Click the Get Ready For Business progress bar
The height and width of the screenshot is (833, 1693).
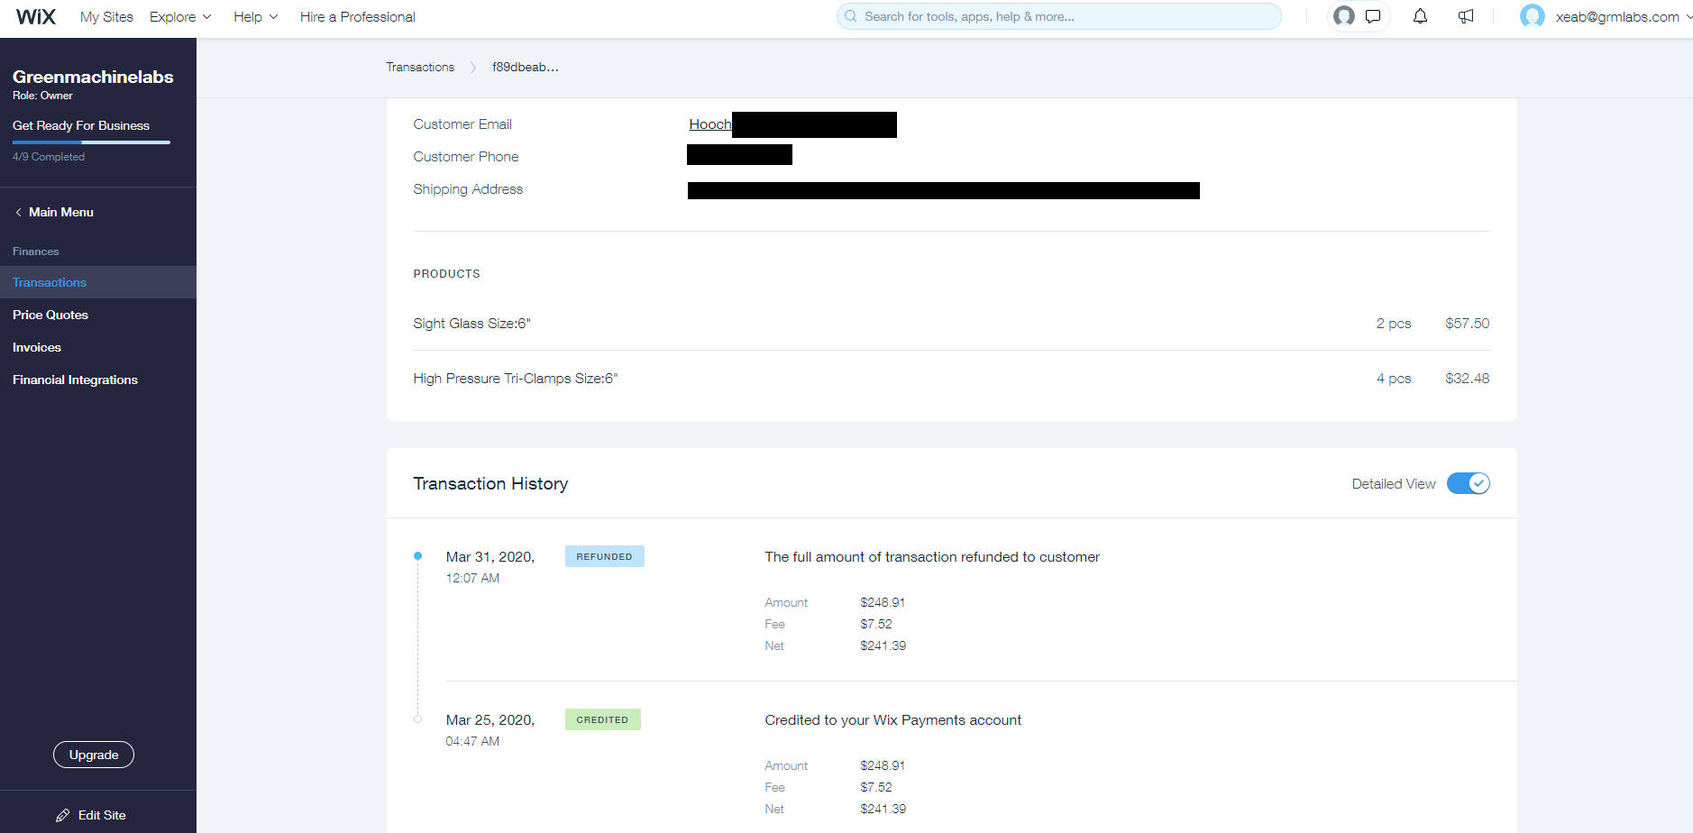click(x=91, y=142)
